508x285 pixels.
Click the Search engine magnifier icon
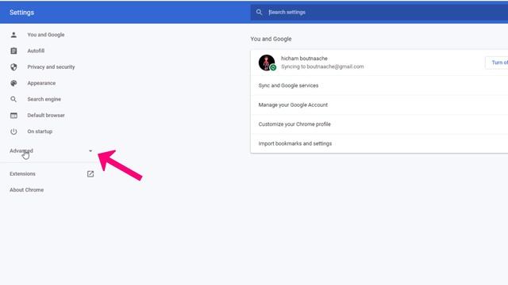tap(13, 99)
